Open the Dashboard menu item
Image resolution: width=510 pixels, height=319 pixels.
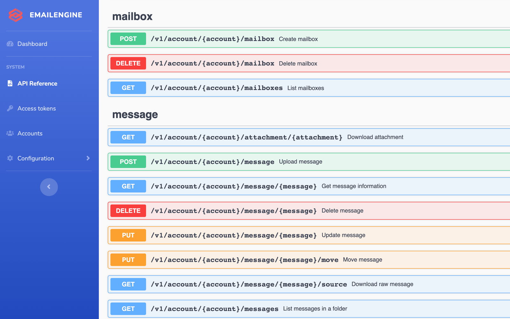point(32,44)
